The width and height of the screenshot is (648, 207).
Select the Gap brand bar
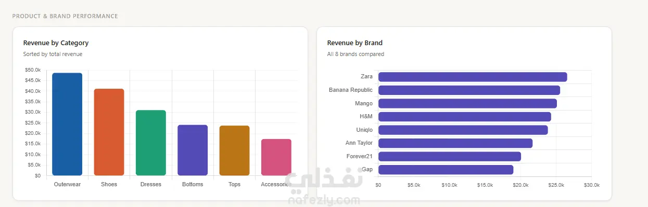pos(446,170)
